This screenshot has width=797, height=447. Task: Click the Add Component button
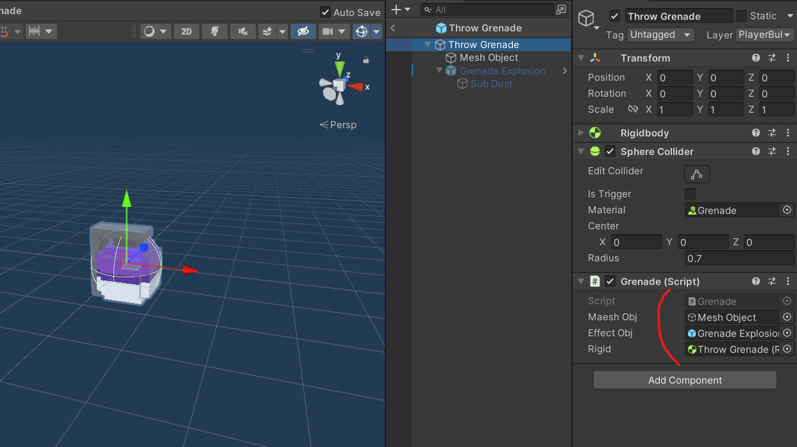click(x=685, y=380)
